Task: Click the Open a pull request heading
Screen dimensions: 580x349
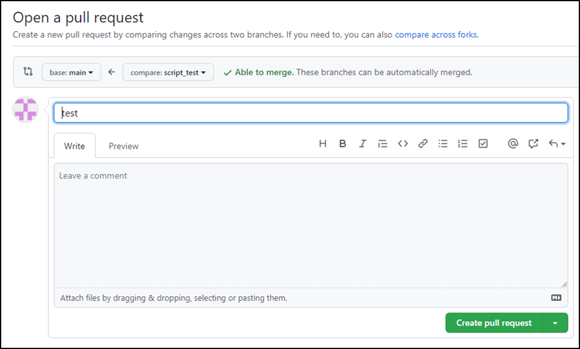Action: (x=78, y=18)
